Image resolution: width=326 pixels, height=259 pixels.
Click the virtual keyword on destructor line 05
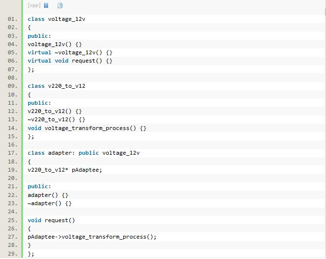click(39, 52)
